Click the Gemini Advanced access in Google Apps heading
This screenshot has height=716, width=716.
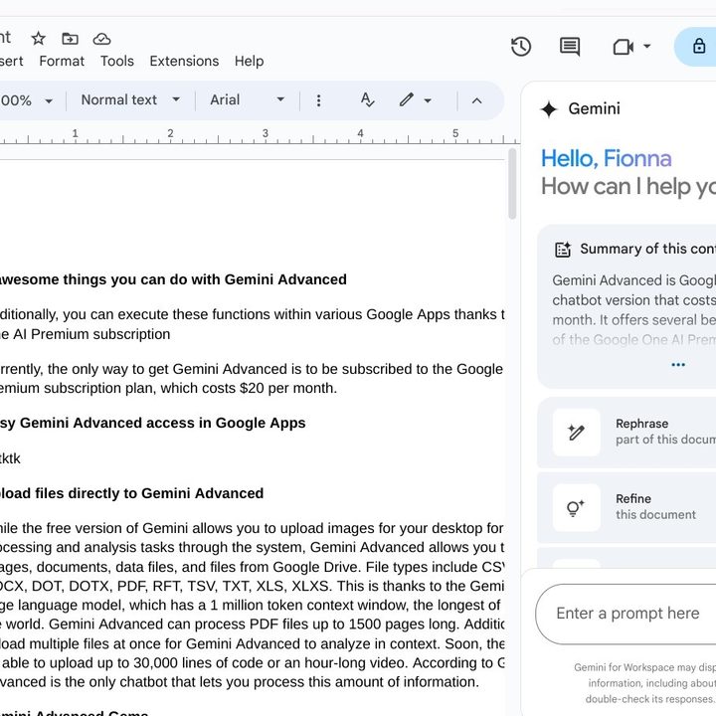tap(152, 423)
